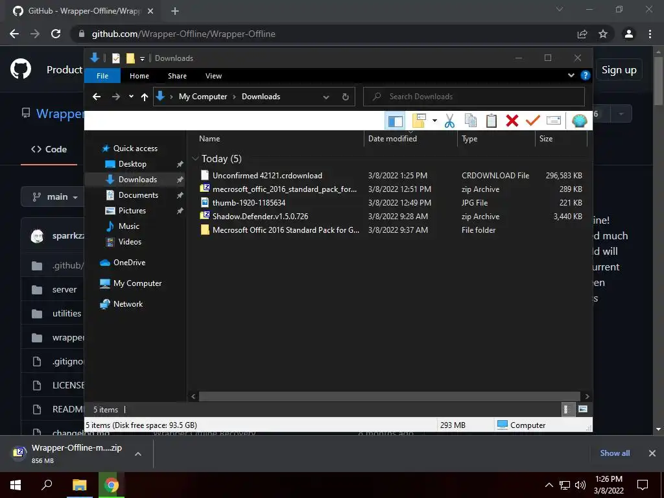This screenshot has height=498, width=664.
Task: Click File Explorer icon in taskbar
Action: tap(80, 485)
